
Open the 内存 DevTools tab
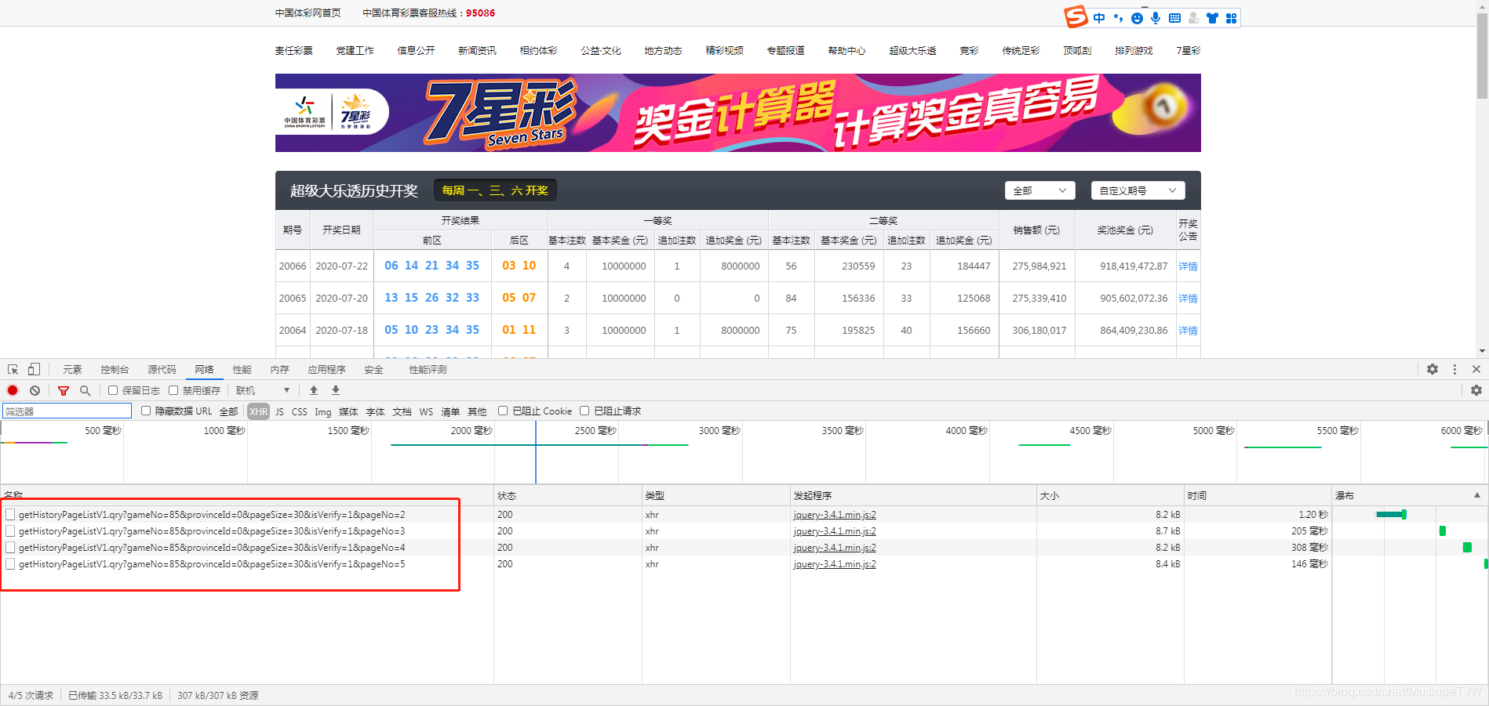(279, 370)
